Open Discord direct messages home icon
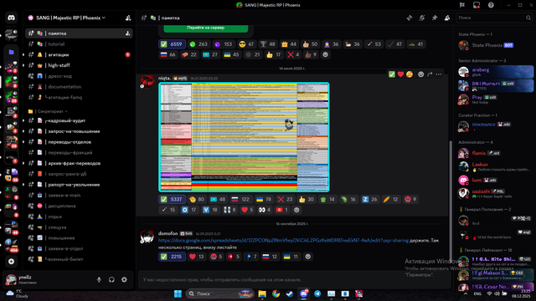 pos(11,18)
